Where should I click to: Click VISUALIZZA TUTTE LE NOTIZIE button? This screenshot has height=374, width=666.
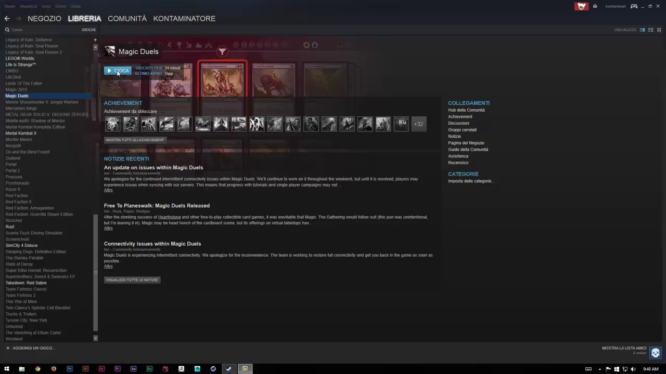[132, 280]
